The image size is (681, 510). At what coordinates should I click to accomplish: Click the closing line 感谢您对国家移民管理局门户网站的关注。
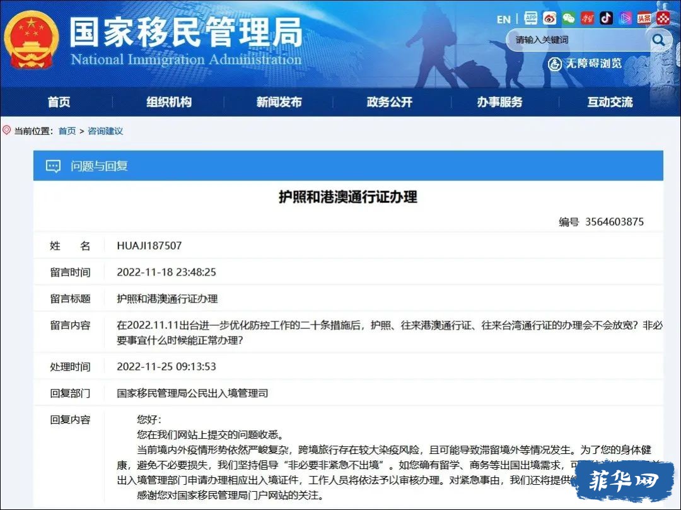(x=231, y=495)
